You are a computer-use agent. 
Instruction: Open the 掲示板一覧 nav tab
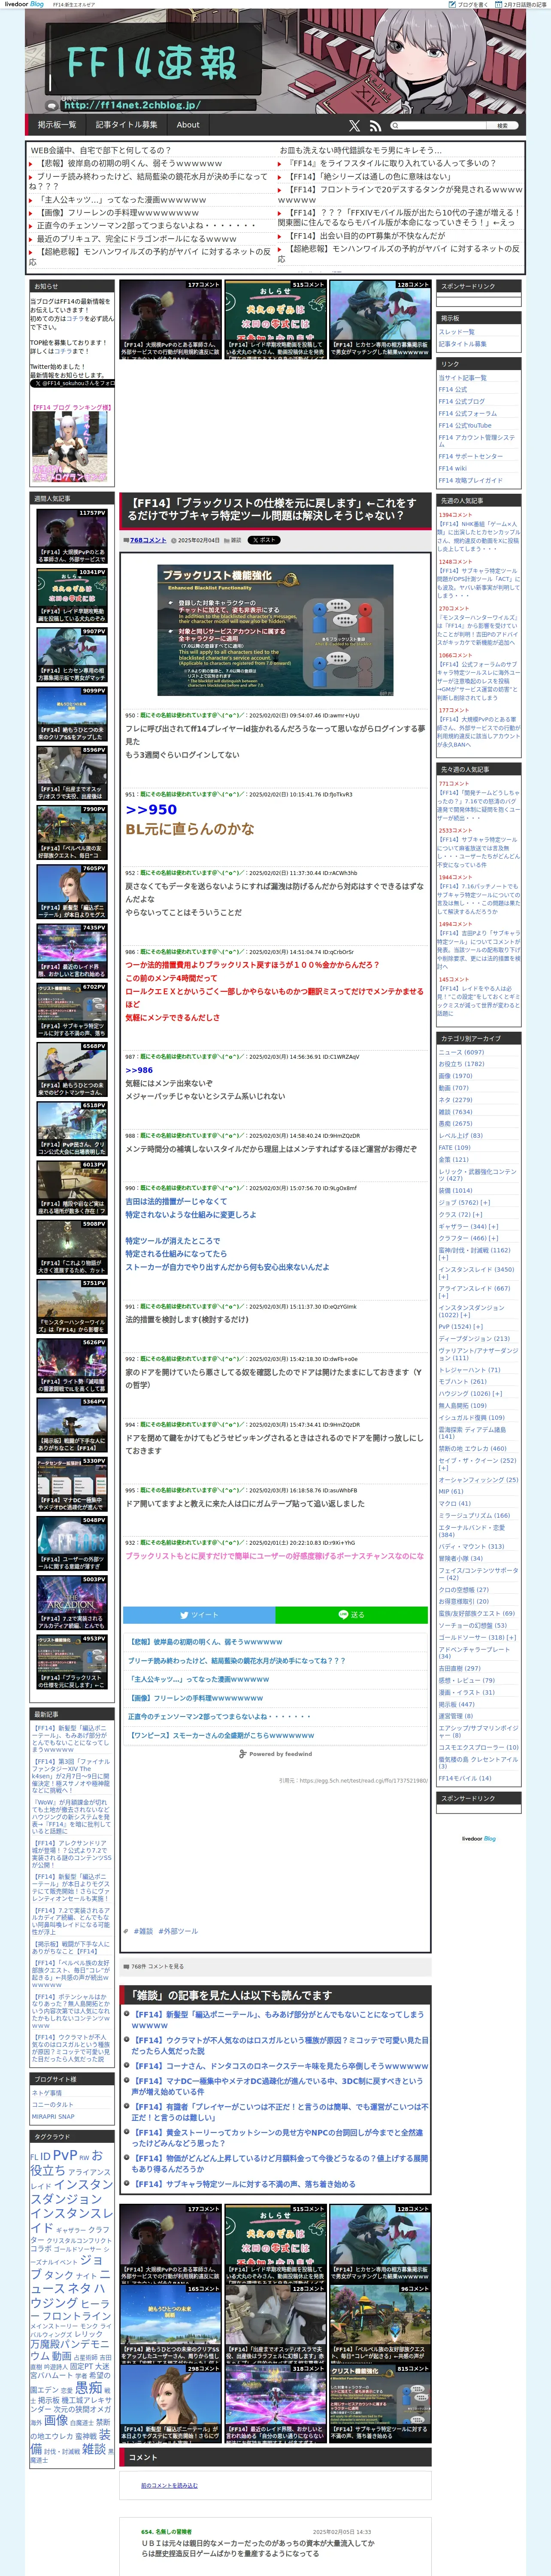57,125
